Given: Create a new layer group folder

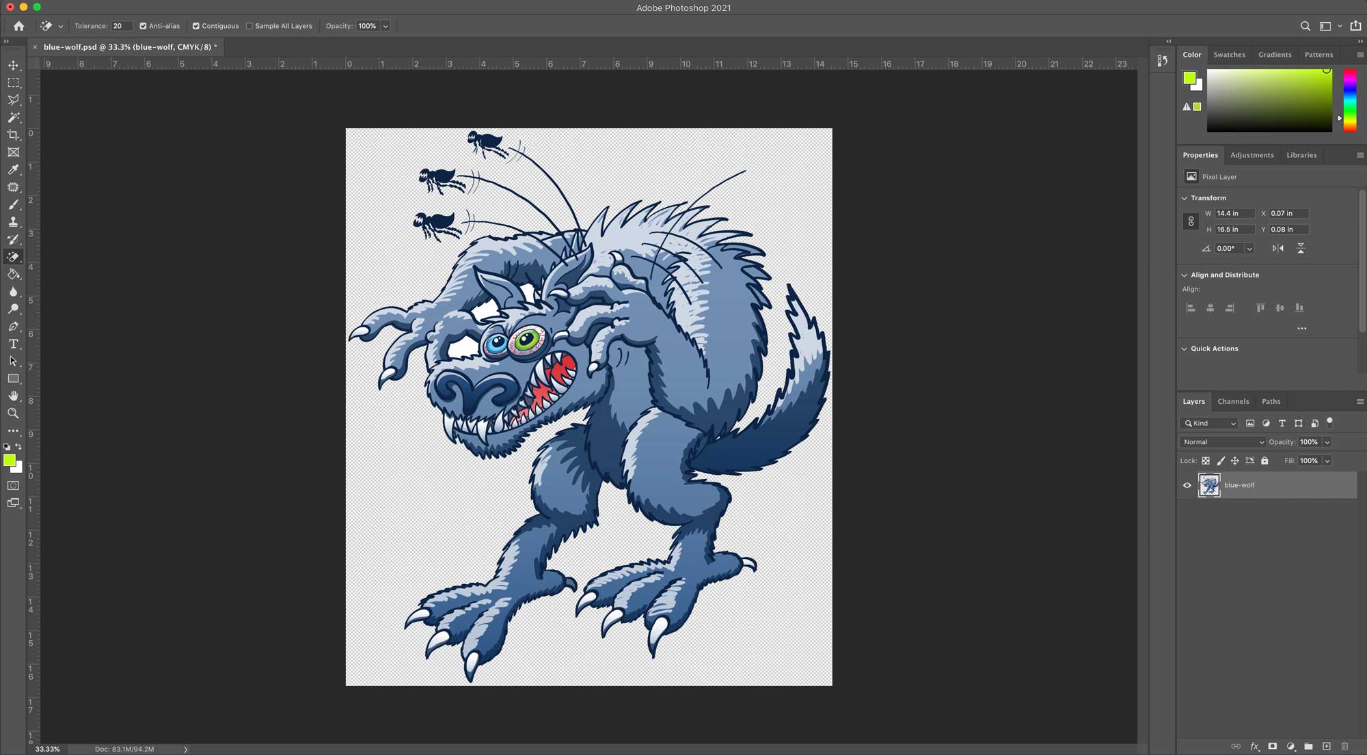Looking at the screenshot, I should [x=1308, y=746].
